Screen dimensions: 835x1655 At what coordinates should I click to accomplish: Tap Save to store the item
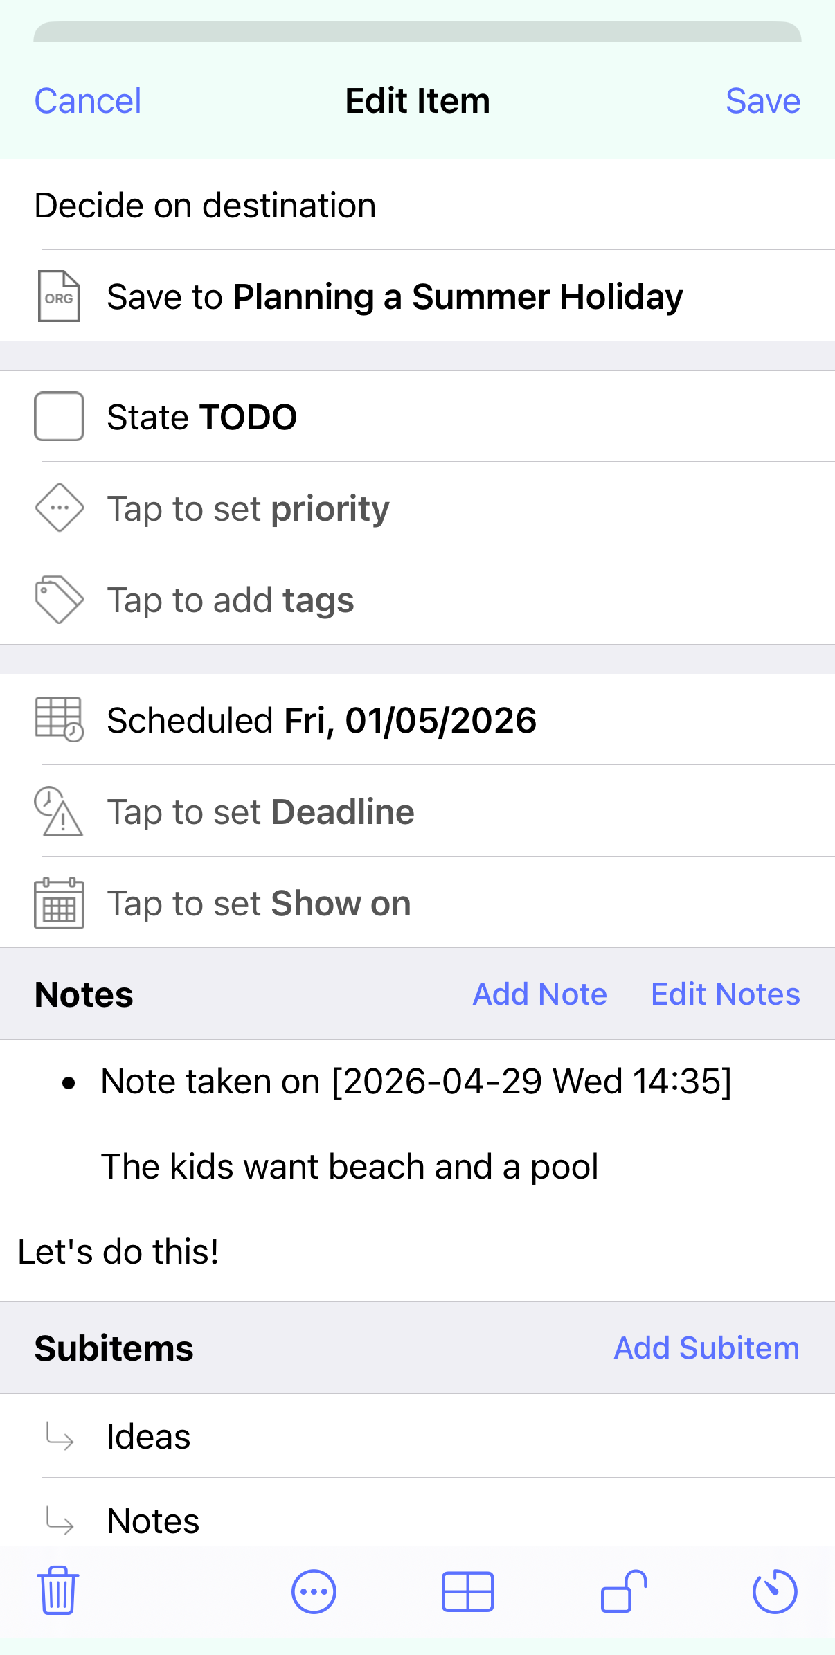763,101
